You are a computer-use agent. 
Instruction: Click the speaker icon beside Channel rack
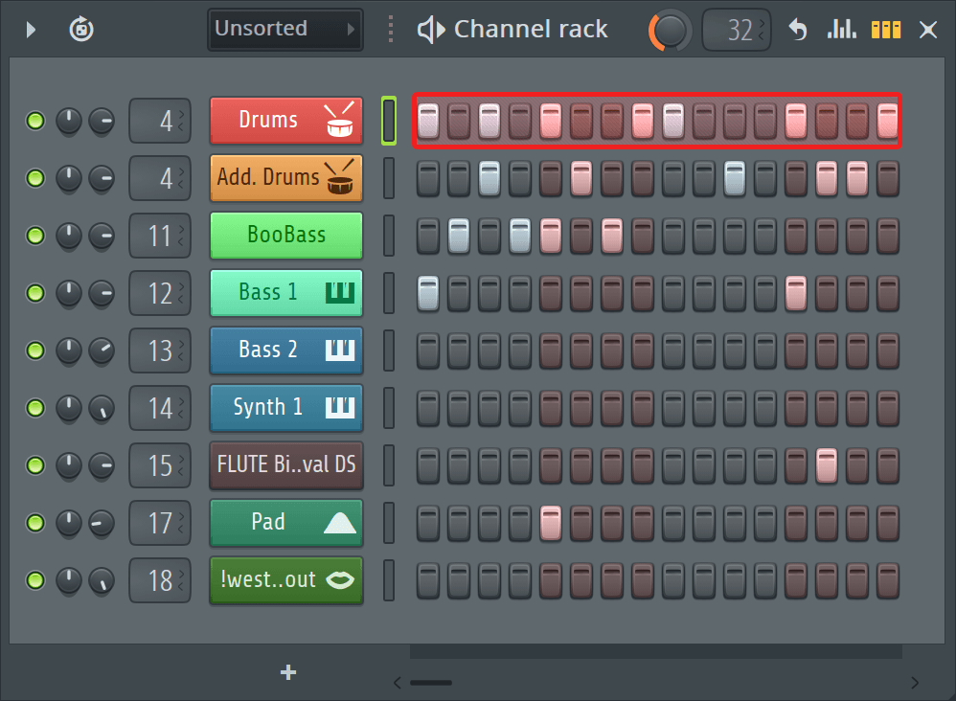430,30
